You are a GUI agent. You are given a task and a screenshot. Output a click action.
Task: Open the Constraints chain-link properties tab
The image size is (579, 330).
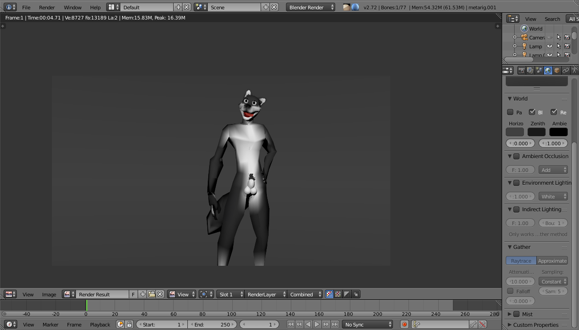(x=566, y=70)
